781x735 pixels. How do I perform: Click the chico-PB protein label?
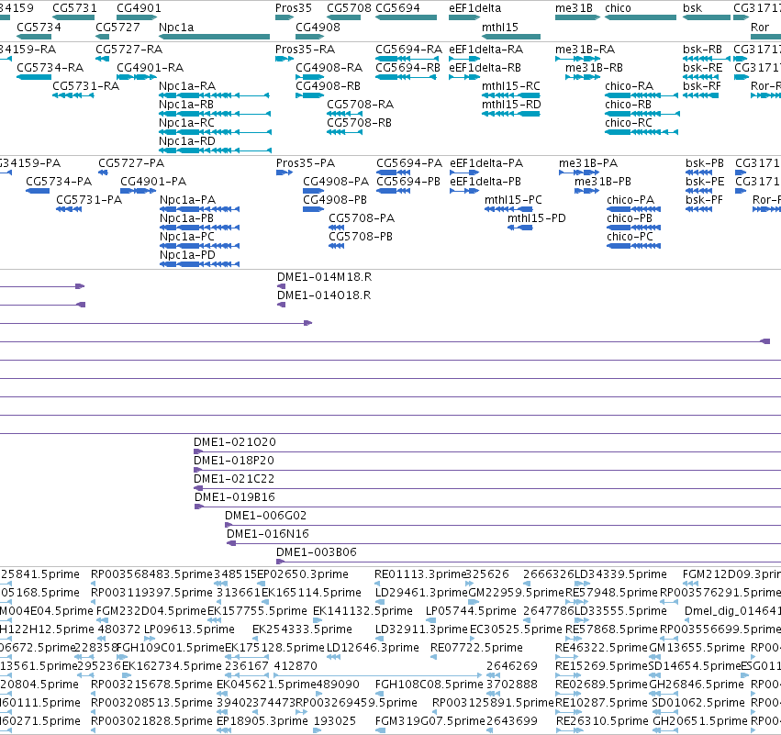pyautogui.click(x=630, y=218)
